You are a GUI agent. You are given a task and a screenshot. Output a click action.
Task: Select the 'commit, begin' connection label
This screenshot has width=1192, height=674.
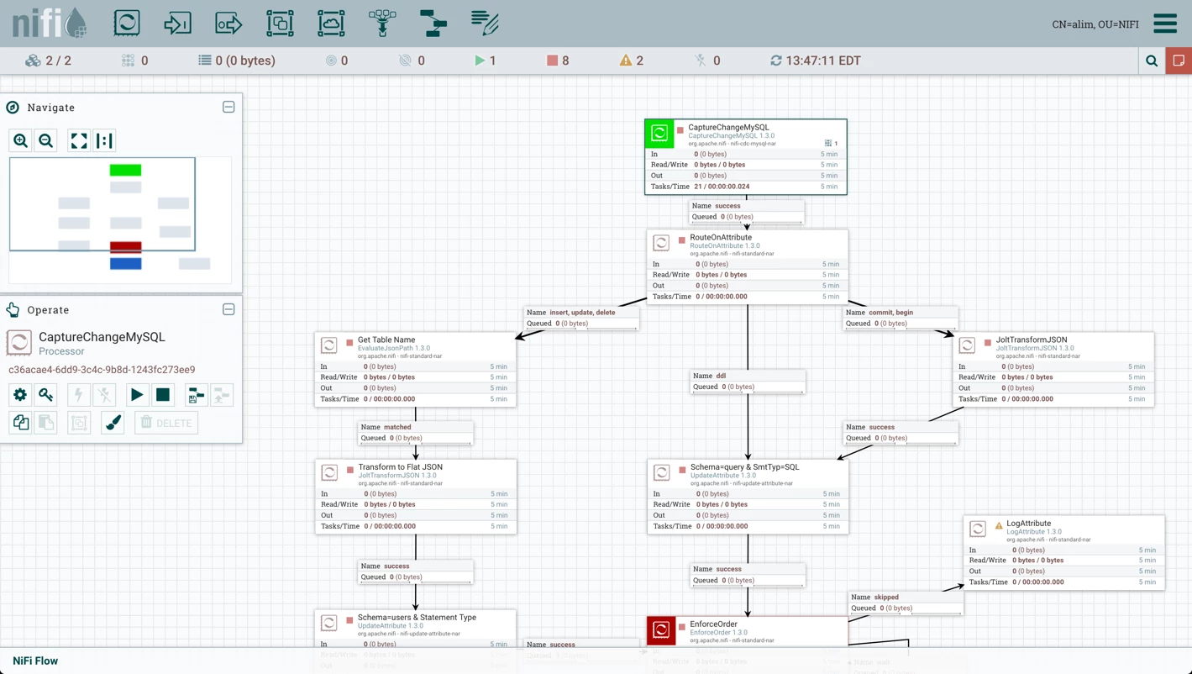(901, 318)
